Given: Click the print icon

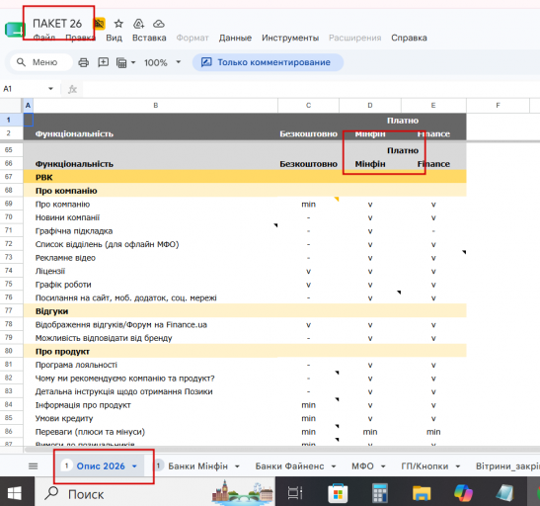Looking at the screenshot, I should point(83,62).
